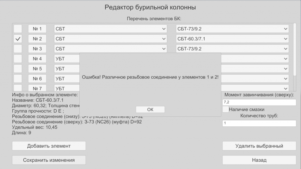Screen dimensions: 301x169
Task: Click the Момент завинчивания input field
Action: tap(259, 102)
